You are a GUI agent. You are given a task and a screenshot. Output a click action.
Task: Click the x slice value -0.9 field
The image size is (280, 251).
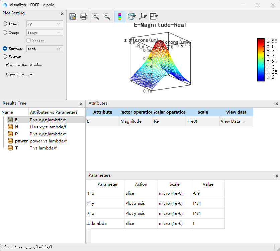point(207,193)
